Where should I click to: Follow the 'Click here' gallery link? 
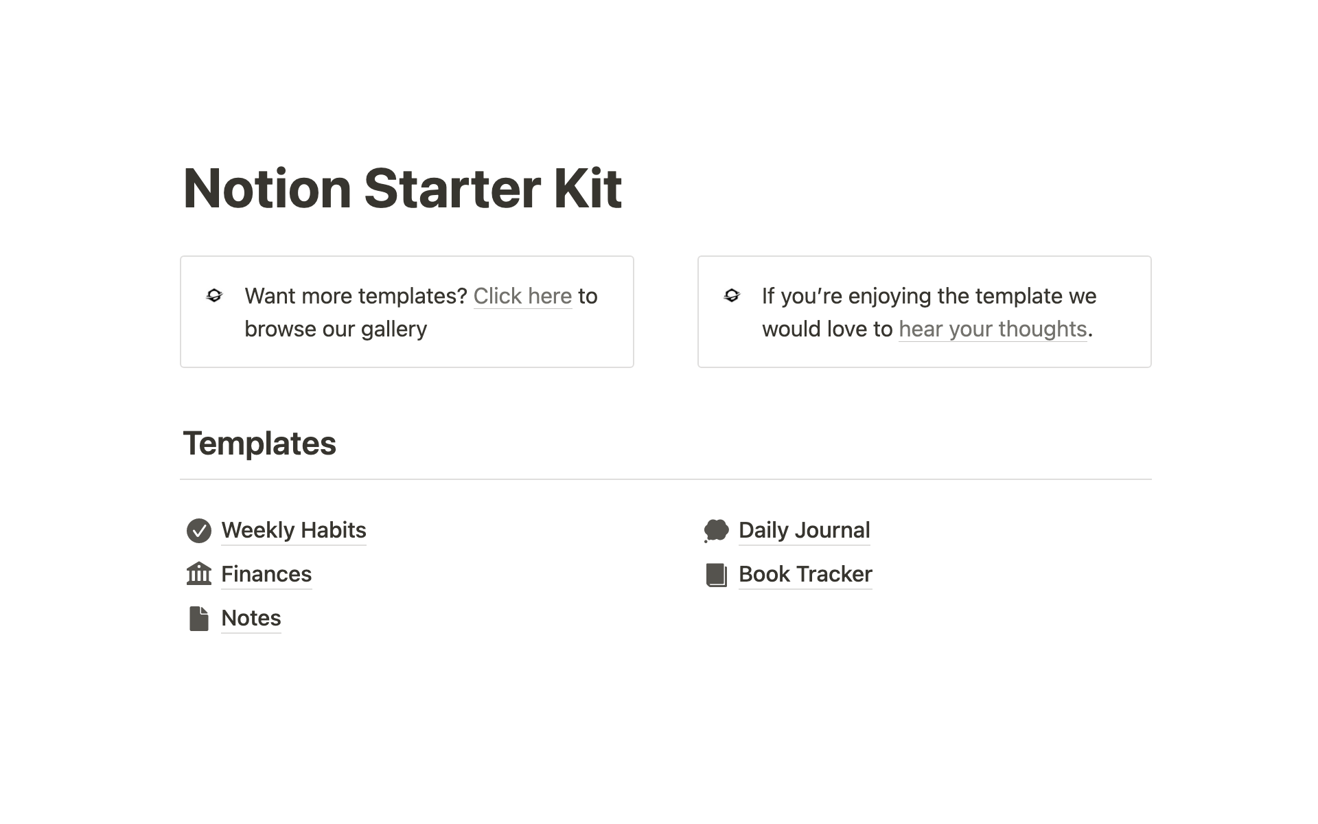point(522,296)
